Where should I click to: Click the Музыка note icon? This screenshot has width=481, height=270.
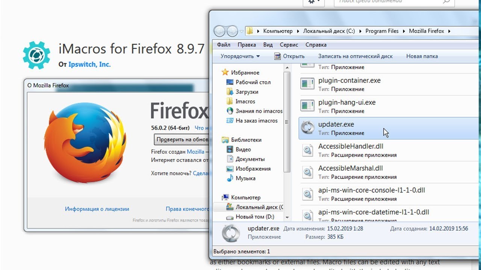click(230, 178)
